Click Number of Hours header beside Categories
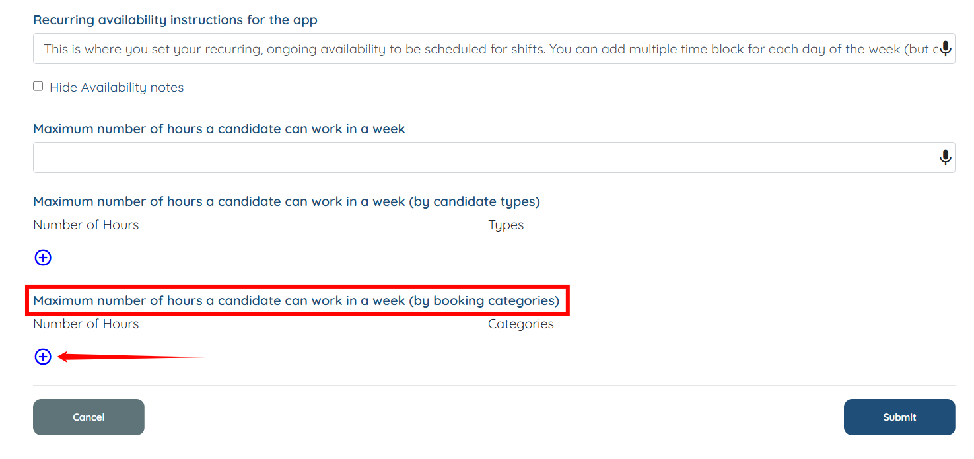 (x=86, y=324)
